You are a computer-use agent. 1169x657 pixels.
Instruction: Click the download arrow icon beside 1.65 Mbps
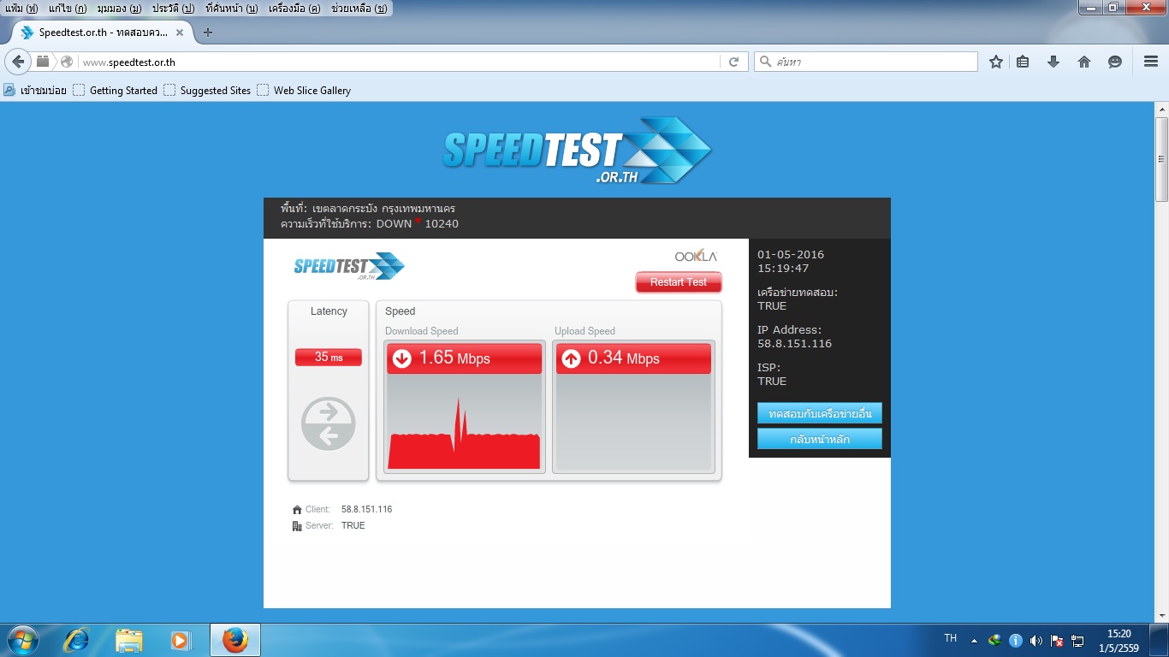pyautogui.click(x=402, y=358)
